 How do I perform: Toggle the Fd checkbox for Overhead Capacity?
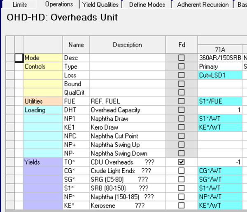tap(182, 110)
